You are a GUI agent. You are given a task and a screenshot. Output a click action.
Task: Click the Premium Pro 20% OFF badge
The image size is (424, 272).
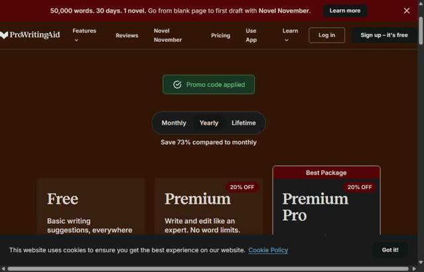360,187
